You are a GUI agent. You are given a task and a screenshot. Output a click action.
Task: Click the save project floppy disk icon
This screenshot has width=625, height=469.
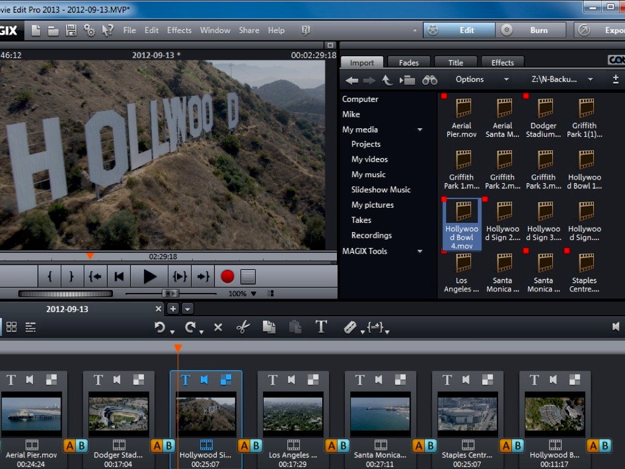71,30
